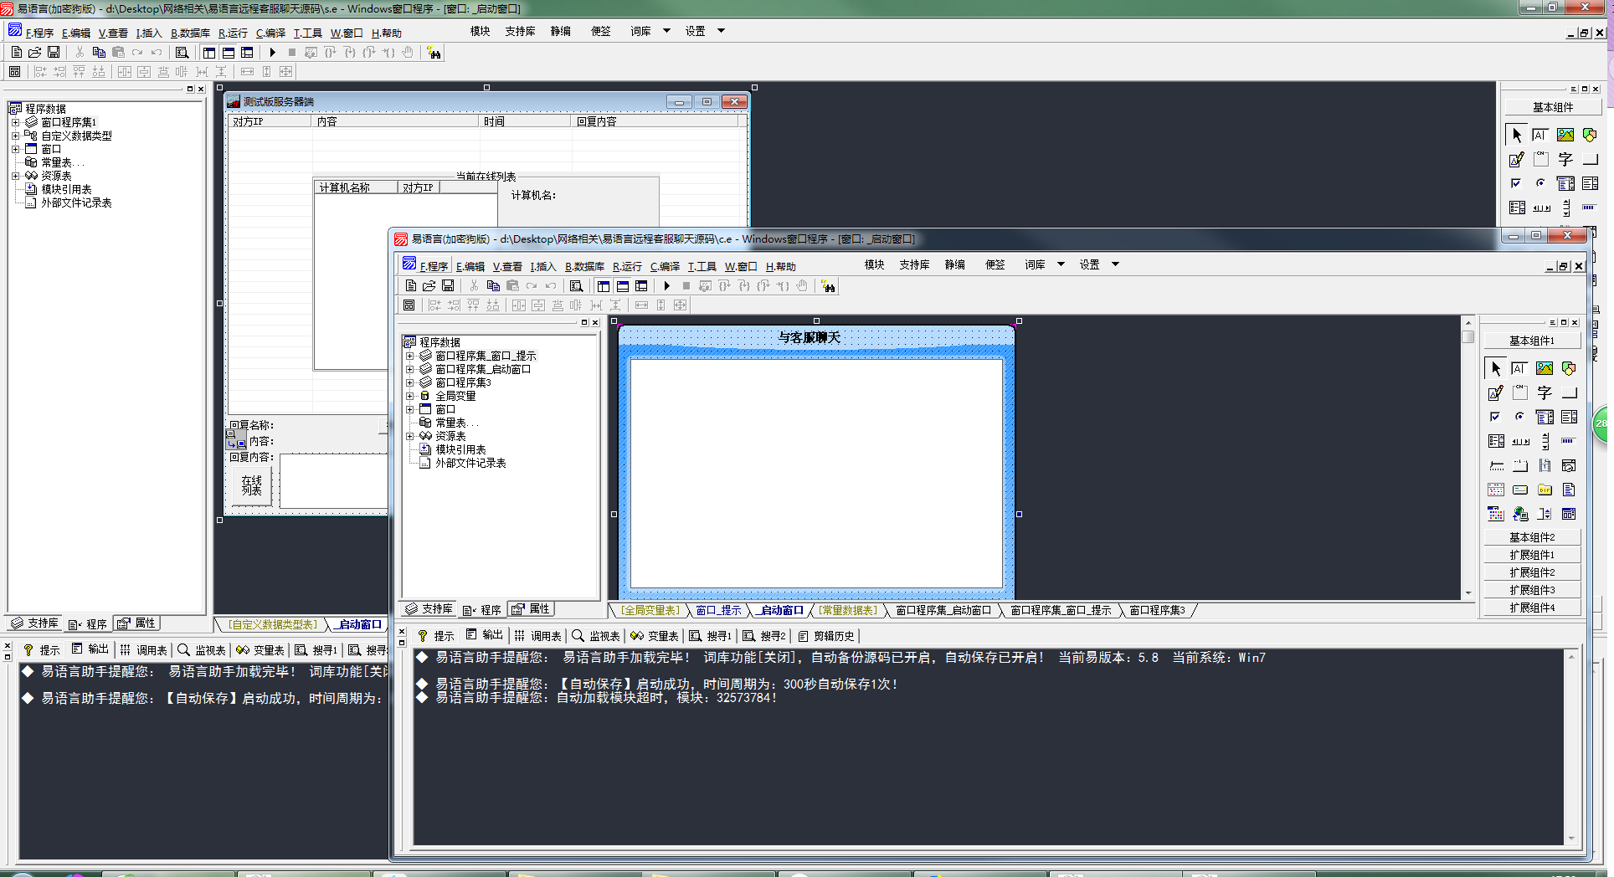
Task: Click 在线列表 button on back window form
Action: pos(251,485)
